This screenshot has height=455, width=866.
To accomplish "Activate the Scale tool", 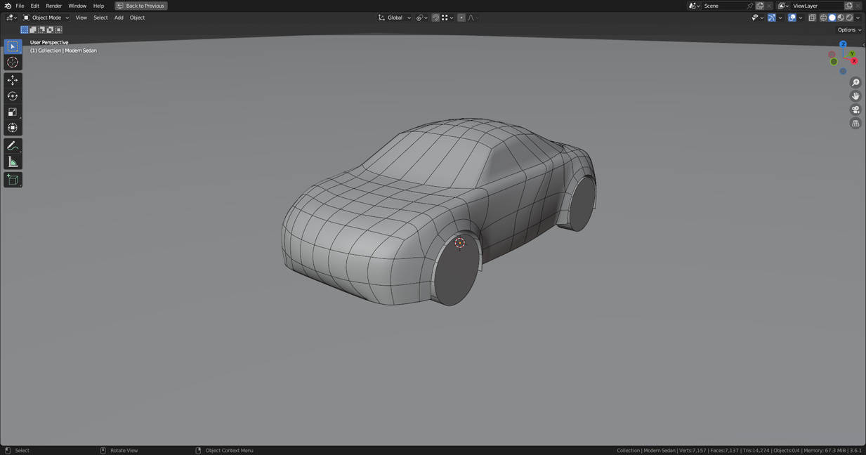I will [x=13, y=112].
